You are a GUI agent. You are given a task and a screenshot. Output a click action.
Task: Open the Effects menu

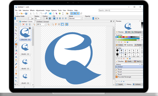tap(32, 10)
